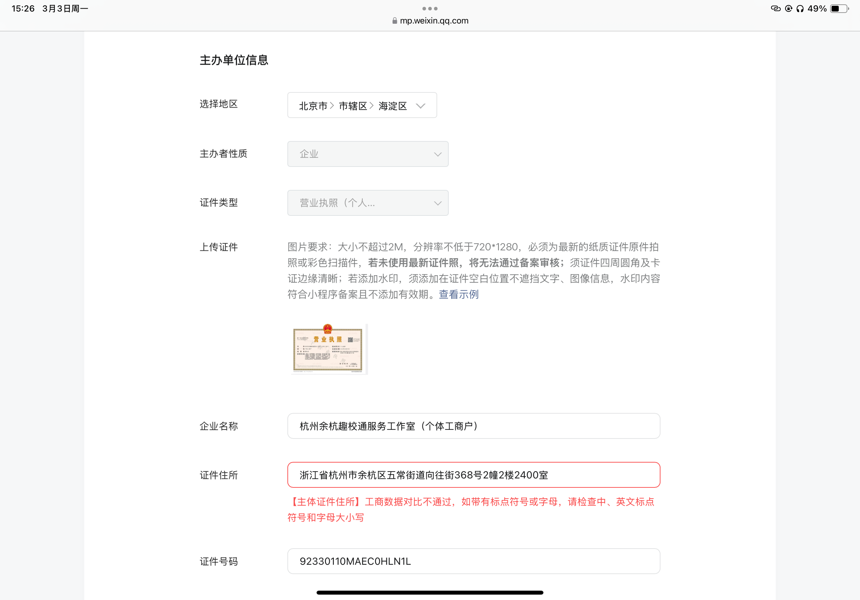Tap the lock icon beside mp.weixin.qq.com

coord(394,21)
